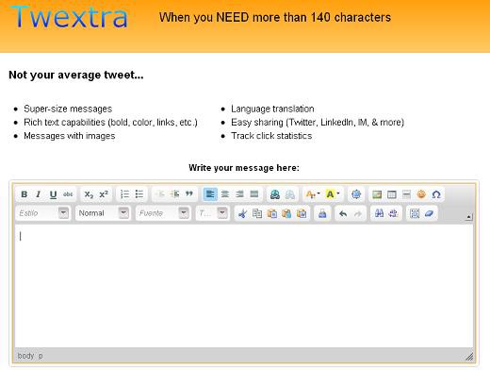Click the Twextra logo
Image resolution: width=490 pixels, height=370 pixels.
click(69, 17)
